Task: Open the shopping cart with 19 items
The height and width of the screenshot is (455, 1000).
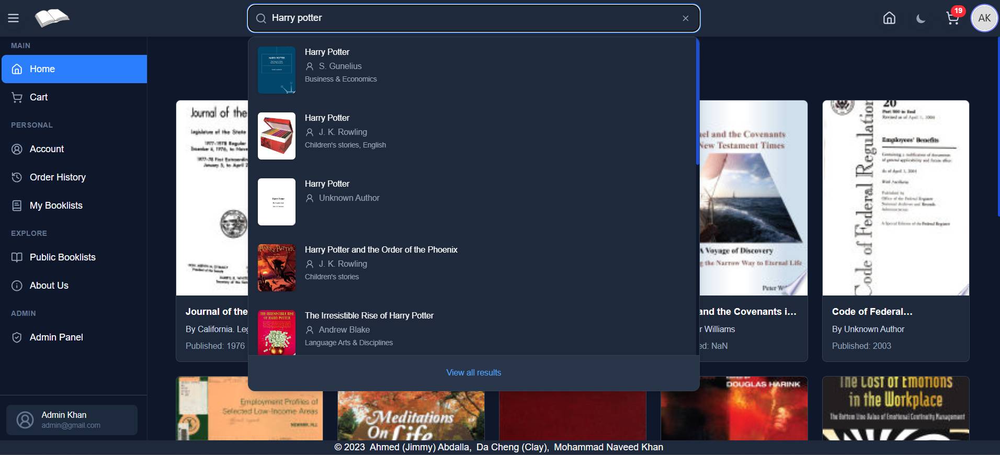Action: (953, 18)
